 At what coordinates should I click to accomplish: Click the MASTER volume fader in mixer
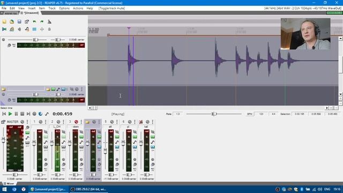pos(3,140)
